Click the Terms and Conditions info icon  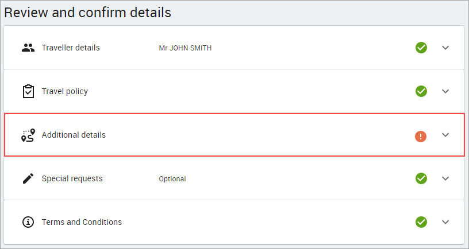[x=28, y=222]
